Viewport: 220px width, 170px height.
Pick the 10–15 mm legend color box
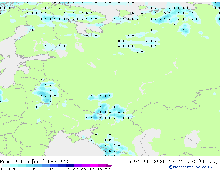tap(46, 165)
